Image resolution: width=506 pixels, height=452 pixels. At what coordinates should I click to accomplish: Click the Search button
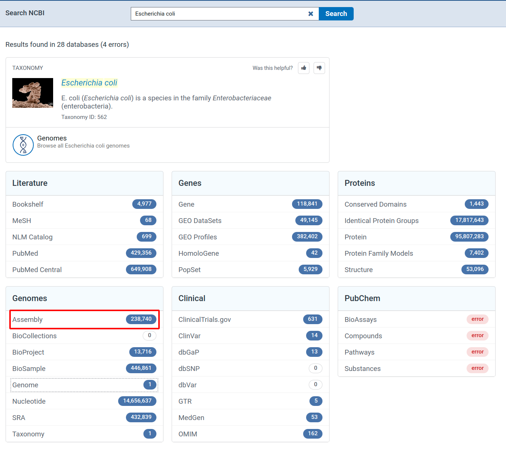coord(336,14)
